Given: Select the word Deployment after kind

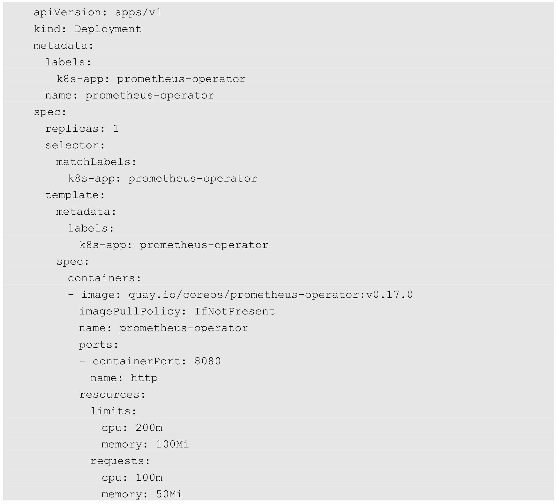Looking at the screenshot, I should [x=108, y=29].
